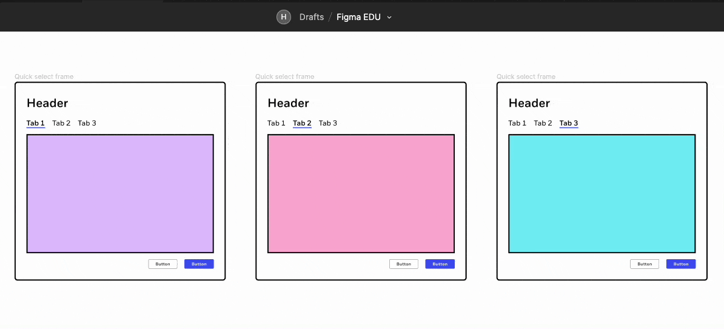The width and height of the screenshot is (724, 329).
Task: Select Tab 2 in the purple frame
Action: point(61,123)
